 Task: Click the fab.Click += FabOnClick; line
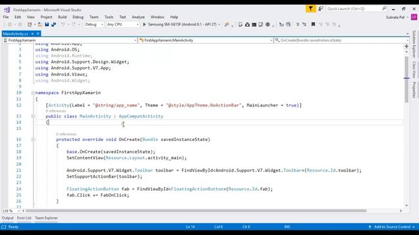pyautogui.click(x=98, y=195)
